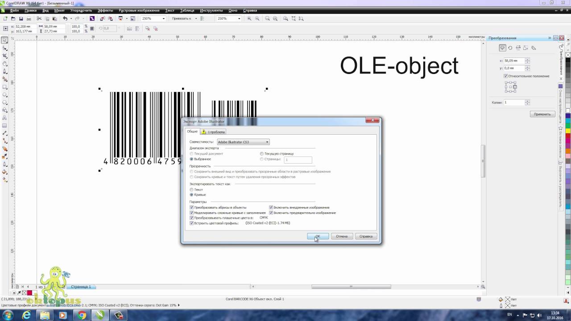This screenshot has width=571, height=321.
Task: Toggle 'Преобразовать абрисы в объекты' checkbox
Action: click(192, 207)
